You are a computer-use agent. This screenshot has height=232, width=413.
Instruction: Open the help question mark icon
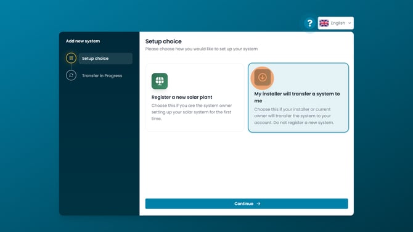(309, 23)
